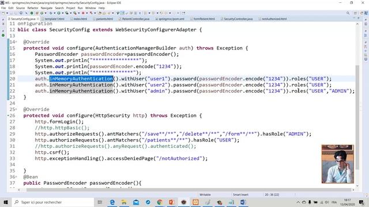The height and width of the screenshot is (207, 369).
Task: Click the Save toolbar icon
Action: point(11,13)
